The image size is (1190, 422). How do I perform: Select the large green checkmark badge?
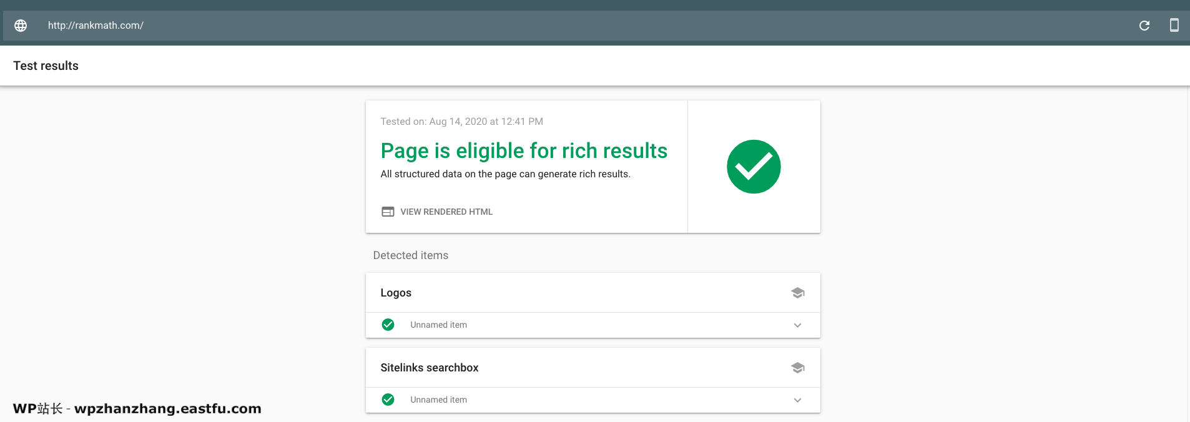[754, 167]
